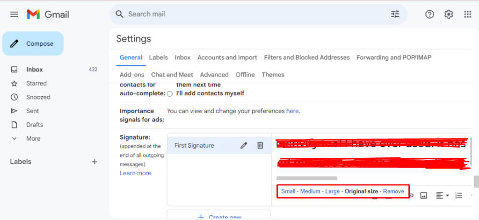Click the Compose button
The width and height of the screenshot is (479, 220).
coord(33,43)
